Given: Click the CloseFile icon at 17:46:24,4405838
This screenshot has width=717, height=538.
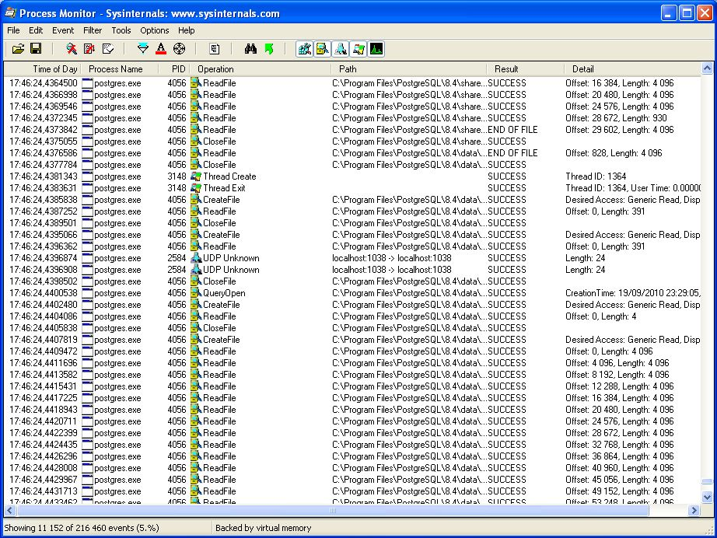Looking at the screenshot, I should [196, 328].
